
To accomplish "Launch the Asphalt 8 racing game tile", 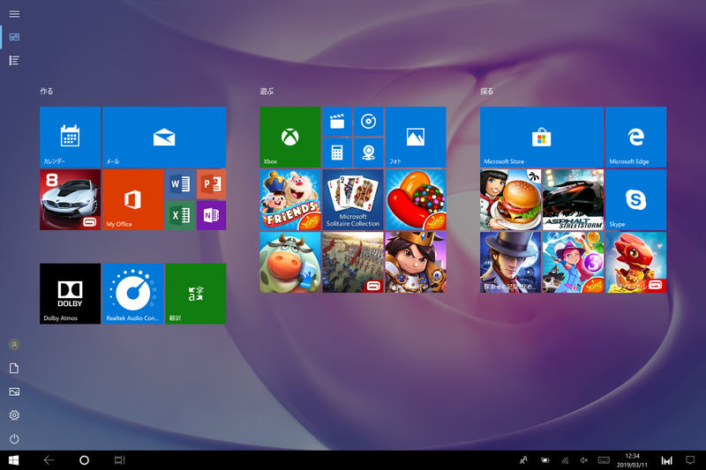I will pos(71,199).
